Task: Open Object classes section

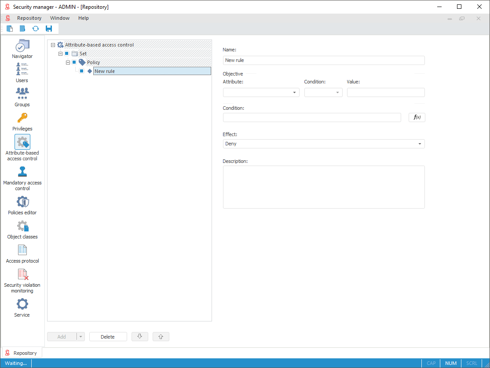Action: click(22, 229)
